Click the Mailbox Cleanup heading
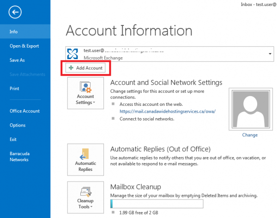This screenshot has height=218, width=277. (135, 187)
